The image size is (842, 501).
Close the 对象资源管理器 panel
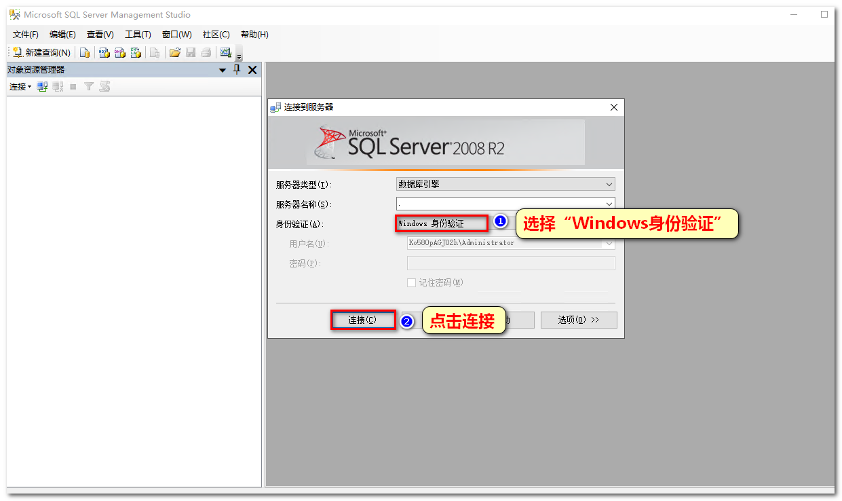(252, 69)
